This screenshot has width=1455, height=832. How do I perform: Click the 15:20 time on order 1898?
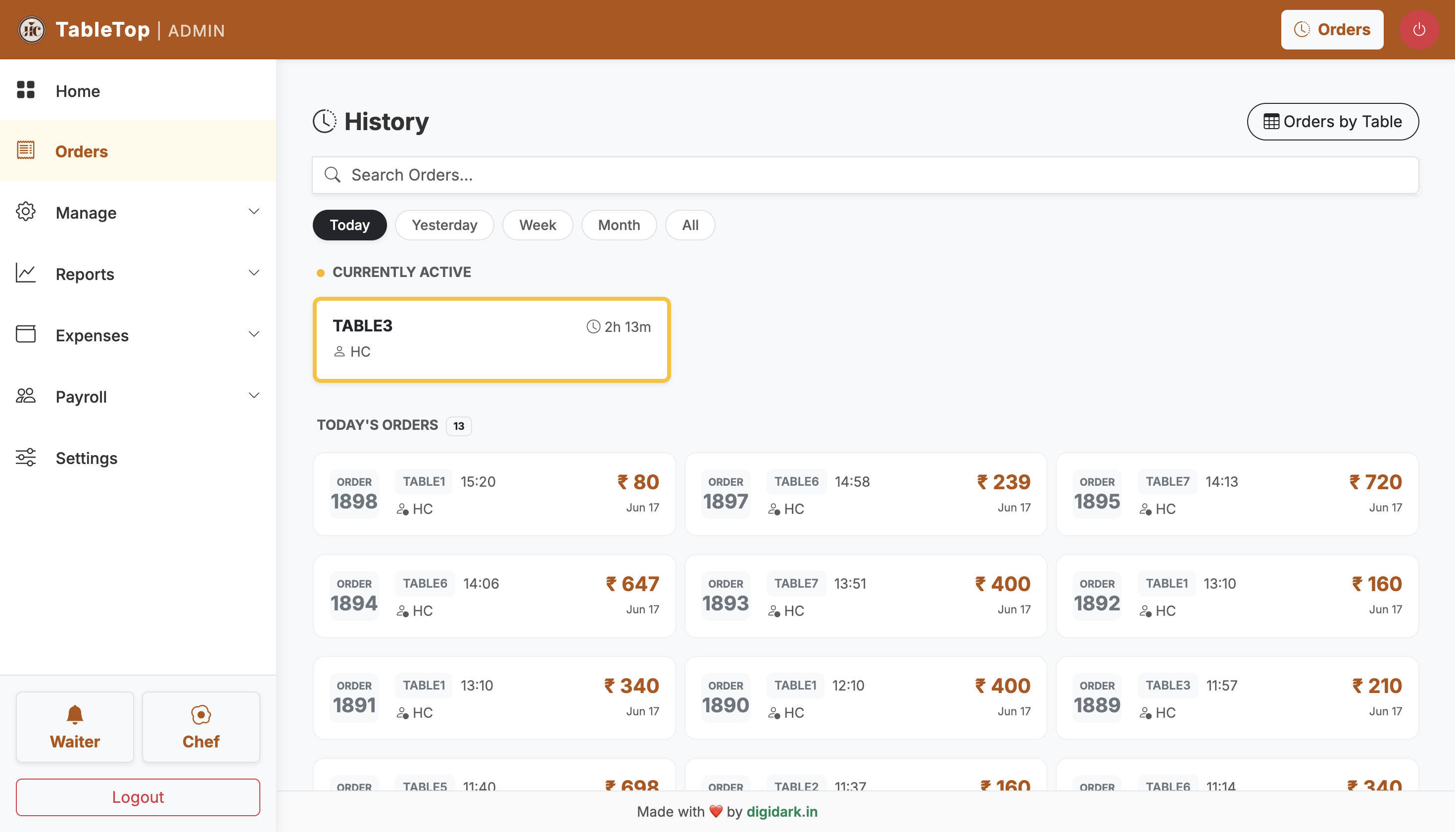[x=478, y=482]
